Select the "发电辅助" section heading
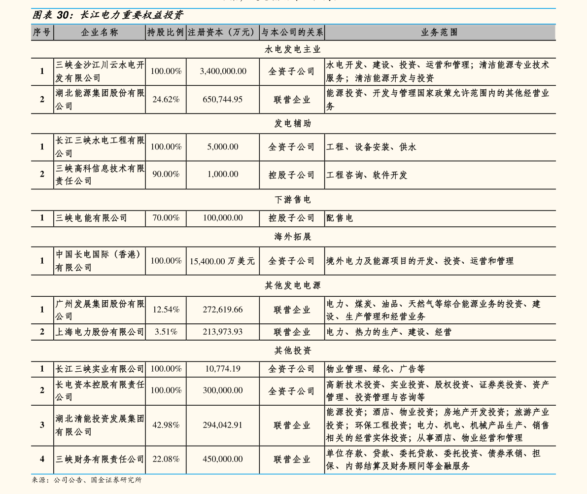The image size is (587, 494). 293,124
